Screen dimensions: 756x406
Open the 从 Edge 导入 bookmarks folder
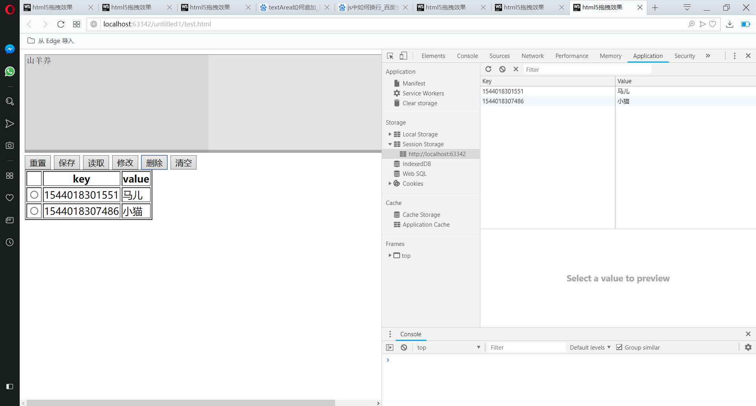click(x=51, y=41)
